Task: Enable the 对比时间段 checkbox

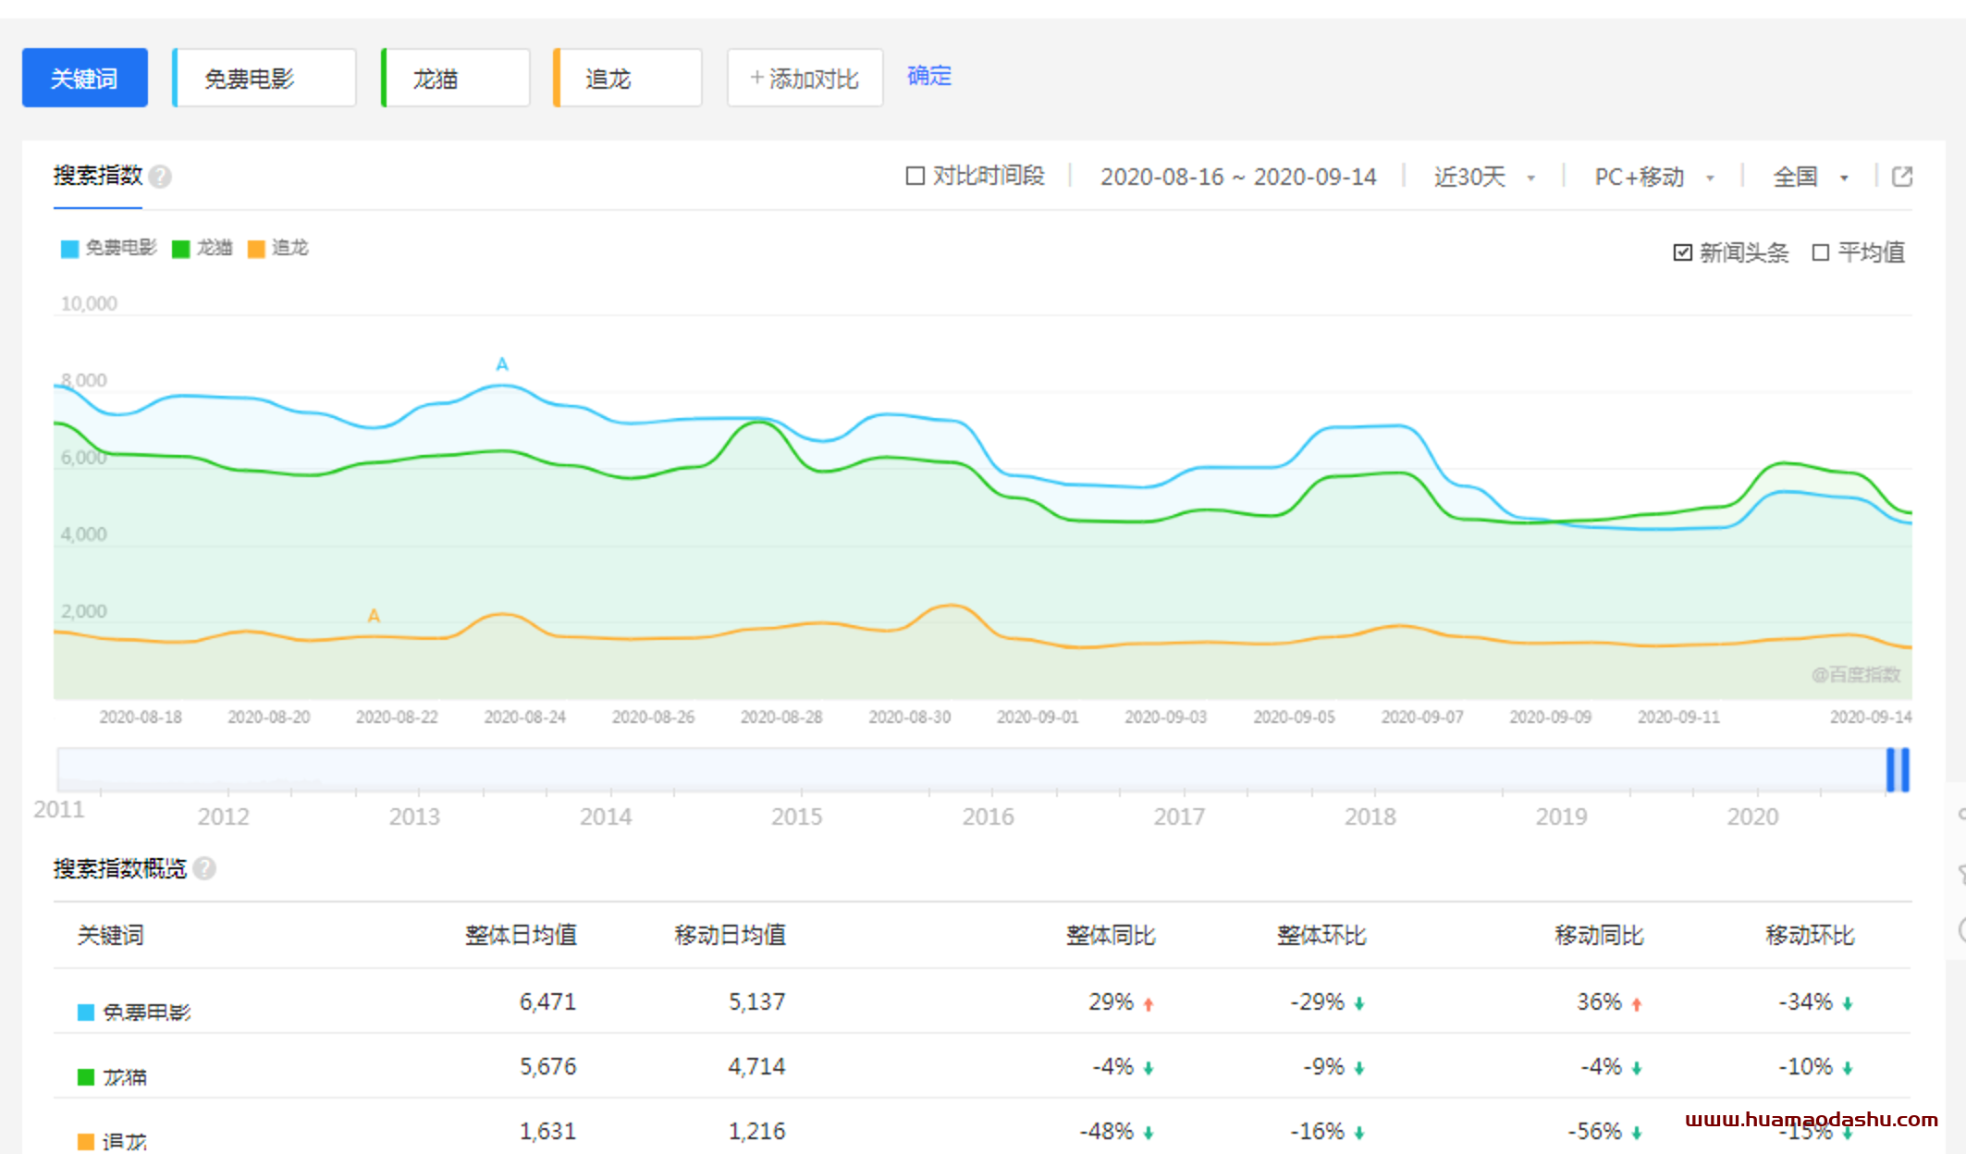Action: pyautogui.click(x=915, y=176)
